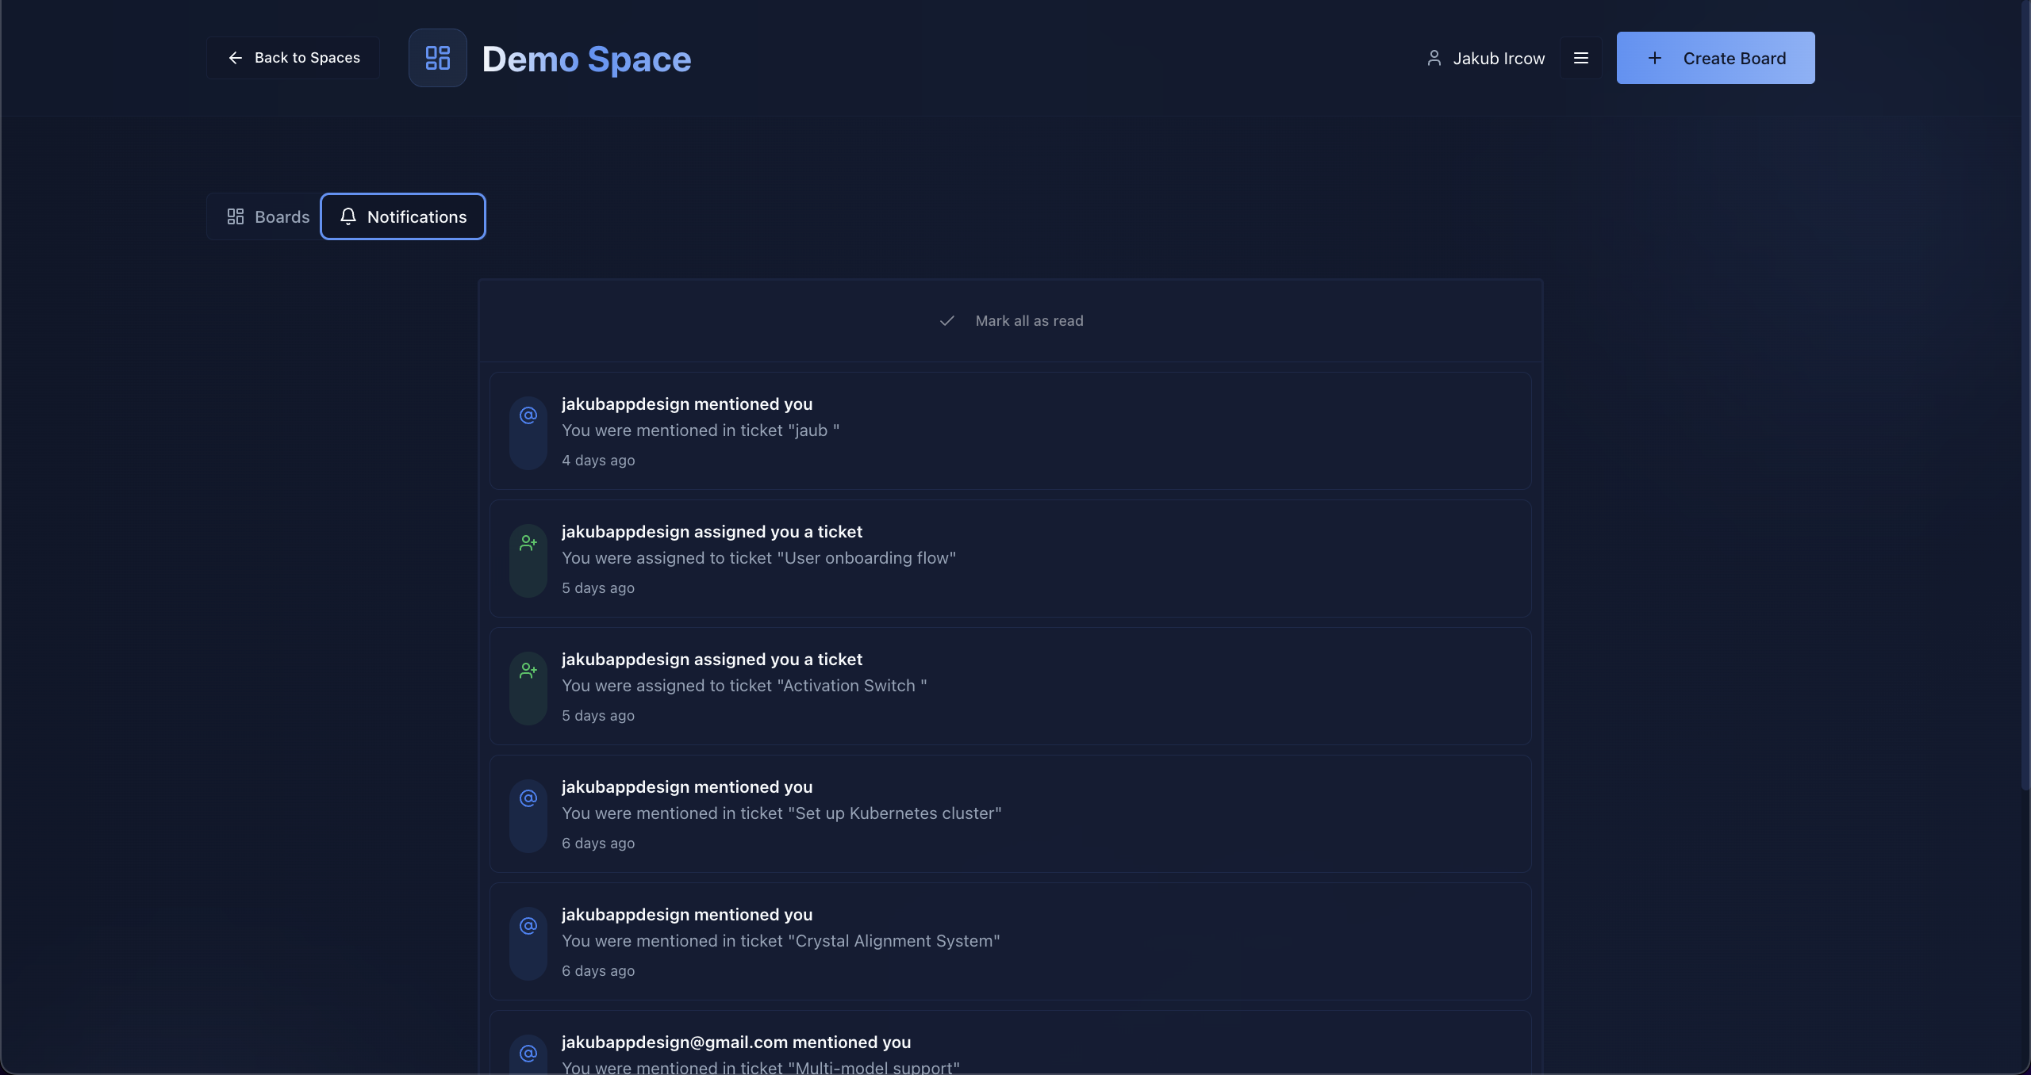Image resolution: width=2031 pixels, height=1075 pixels.
Task: Open the hamburger menu icon
Action: 1580,58
